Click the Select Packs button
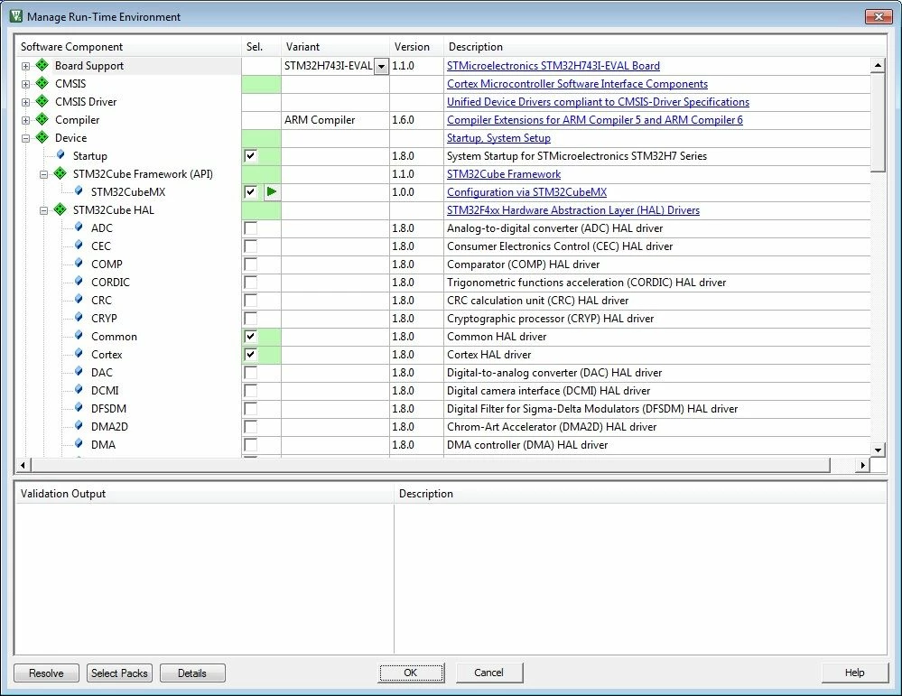902x696 pixels. click(120, 673)
